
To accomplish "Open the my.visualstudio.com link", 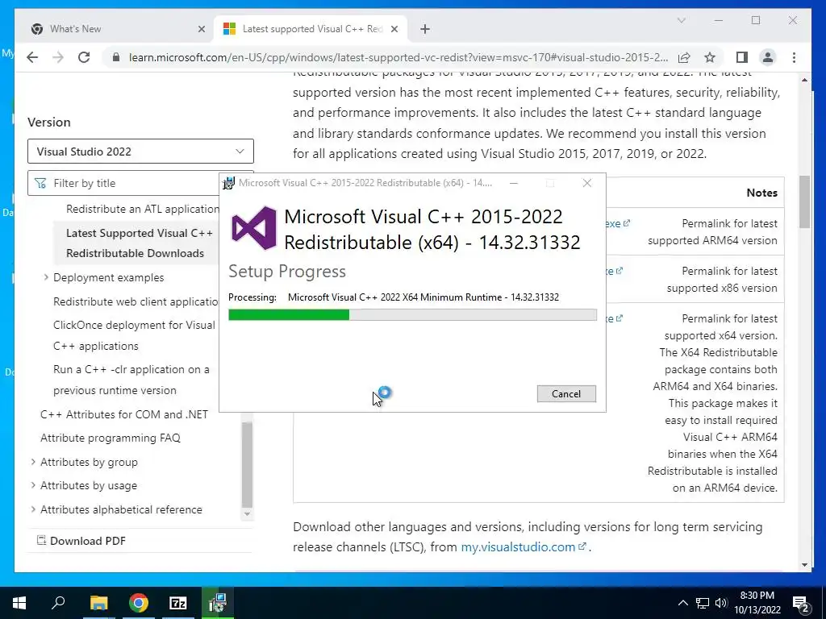I will click(x=518, y=547).
